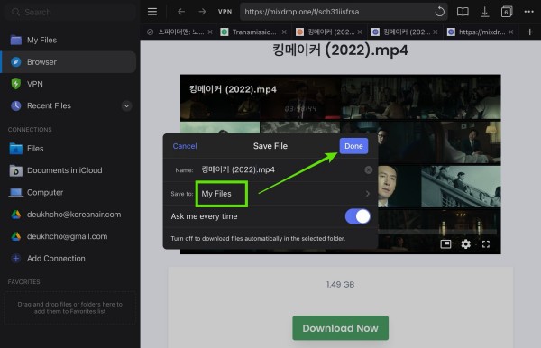Expand the Recent Files chevron

[126, 105]
